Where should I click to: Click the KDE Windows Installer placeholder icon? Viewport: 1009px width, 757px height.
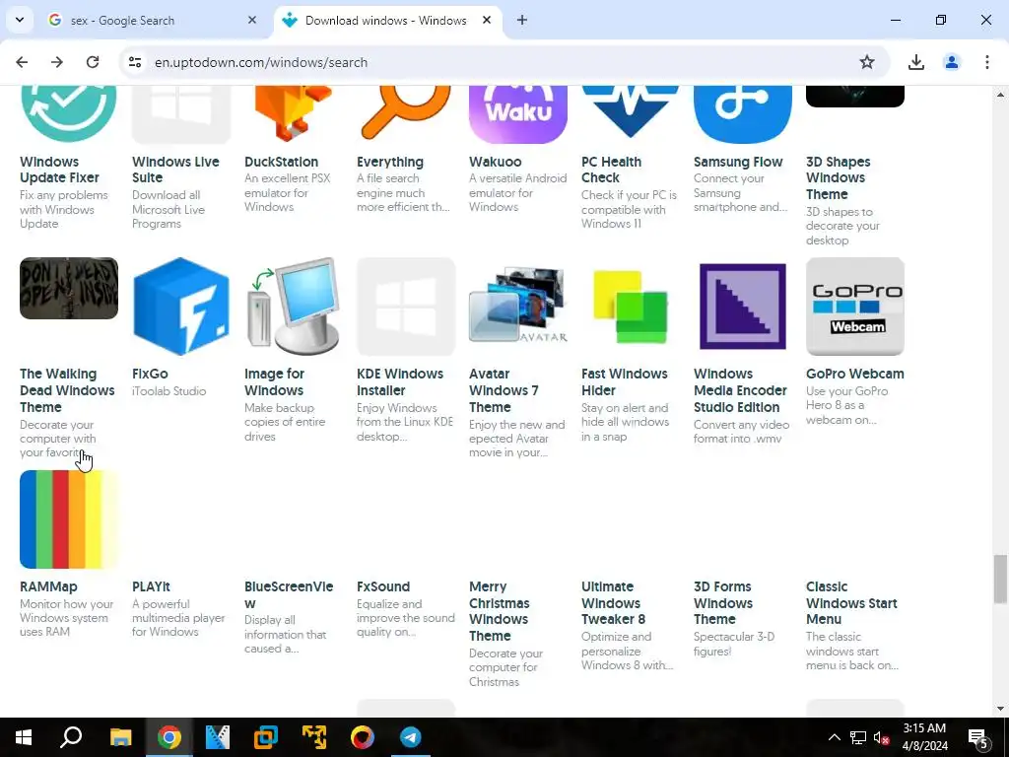click(405, 307)
